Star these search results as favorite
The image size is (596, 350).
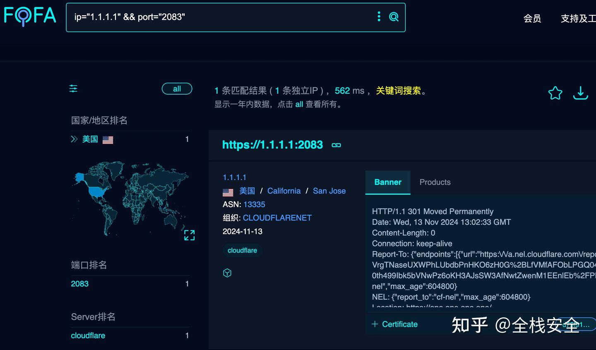[555, 93]
